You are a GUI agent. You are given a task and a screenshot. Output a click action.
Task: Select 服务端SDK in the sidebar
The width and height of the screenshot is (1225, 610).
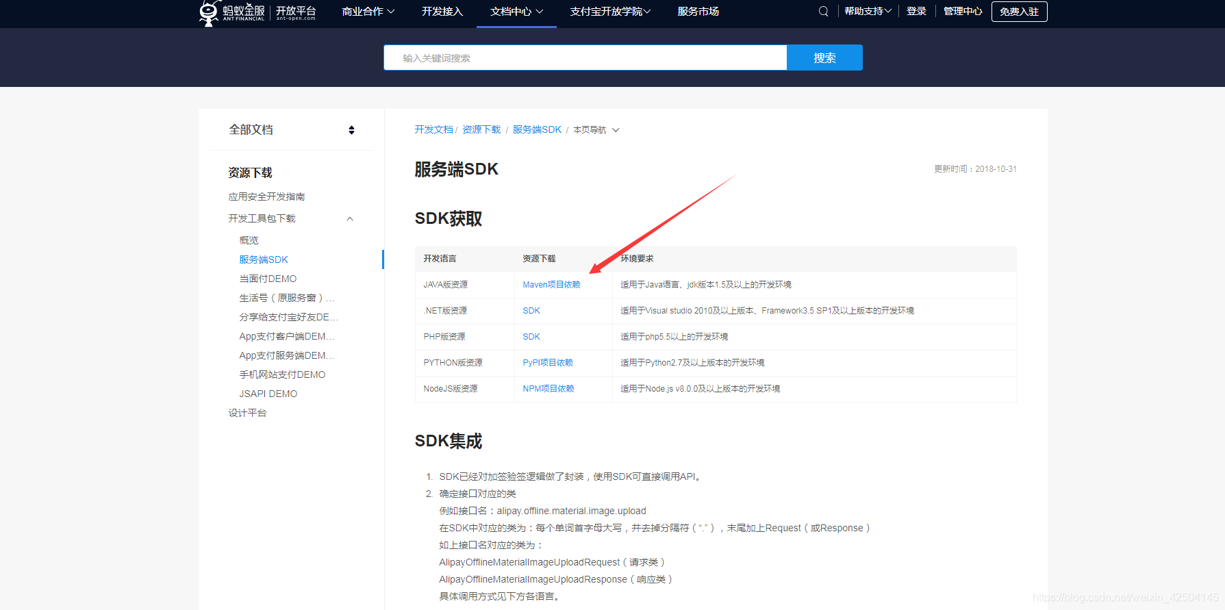[264, 259]
